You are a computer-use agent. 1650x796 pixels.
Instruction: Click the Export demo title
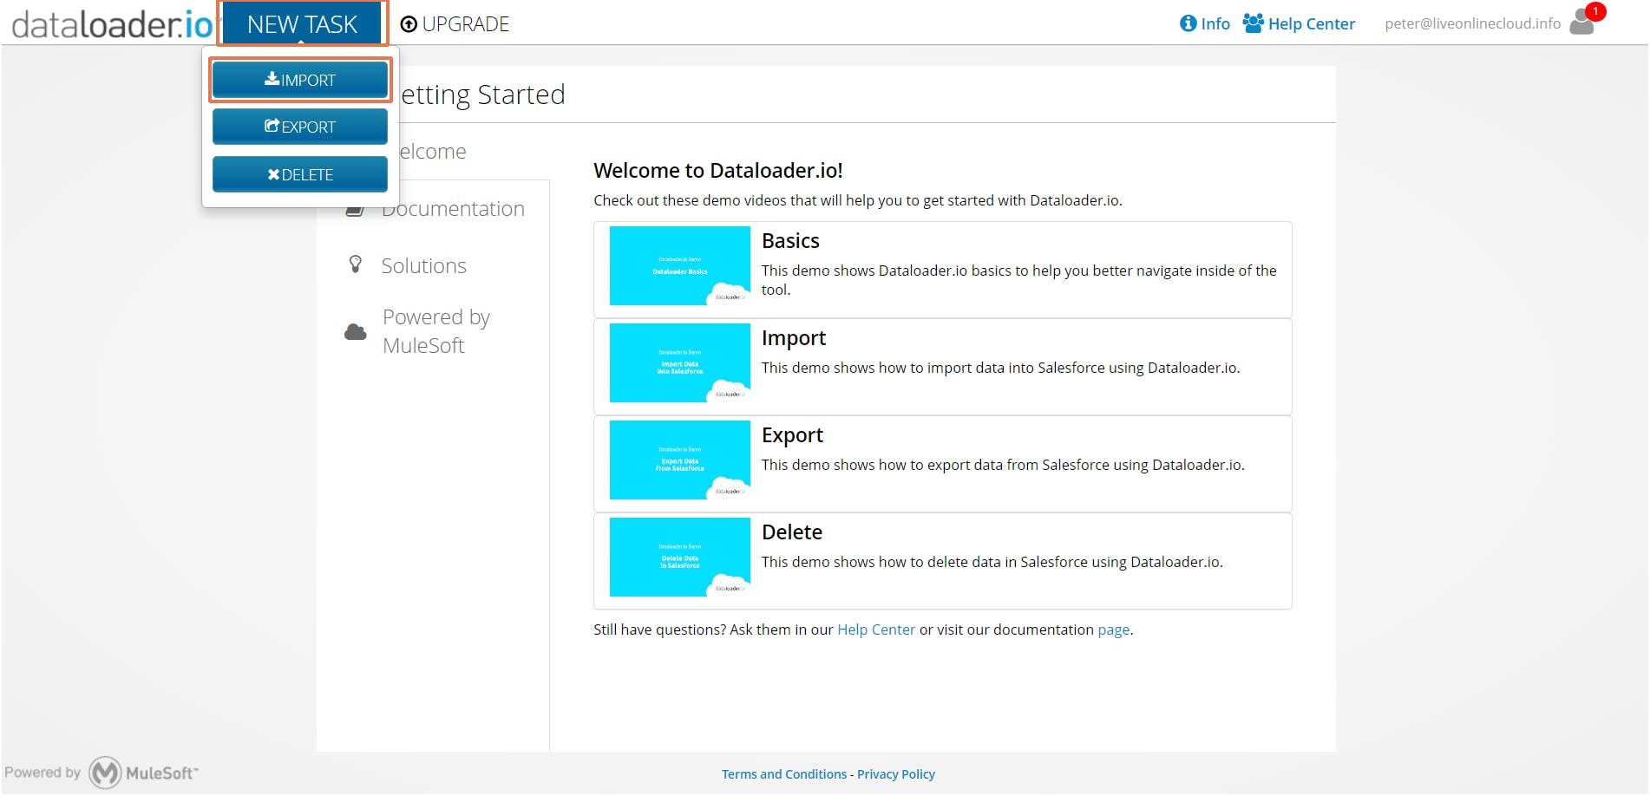pyautogui.click(x=792, y=435)
